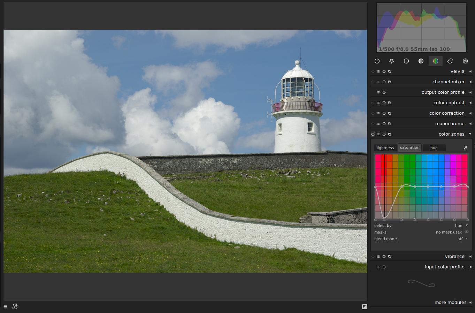The height and width of the screenshot is (313, 475).
Task: Open presets menu for velvia module
Action: tap(378, 71)
